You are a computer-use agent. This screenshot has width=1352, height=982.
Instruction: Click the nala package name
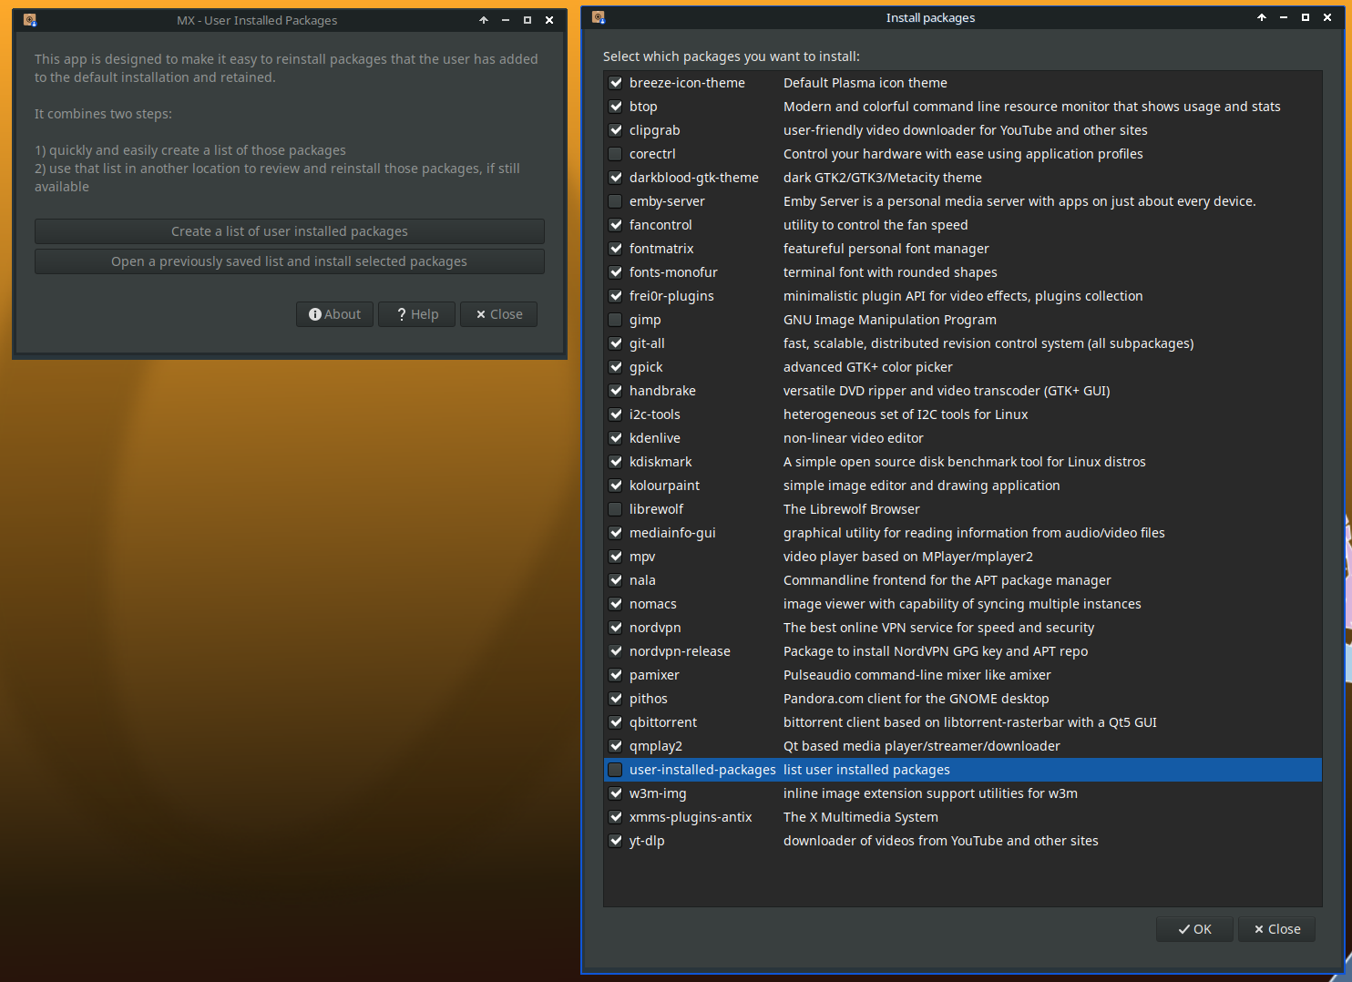[x=642, y=580]
